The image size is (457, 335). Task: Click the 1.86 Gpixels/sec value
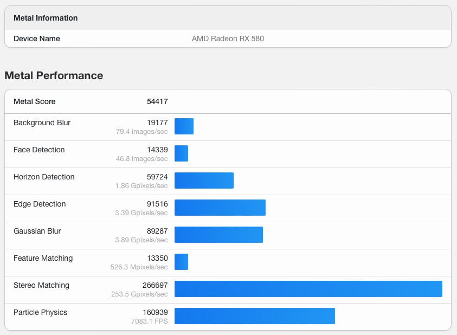click(x=141, y=186)
